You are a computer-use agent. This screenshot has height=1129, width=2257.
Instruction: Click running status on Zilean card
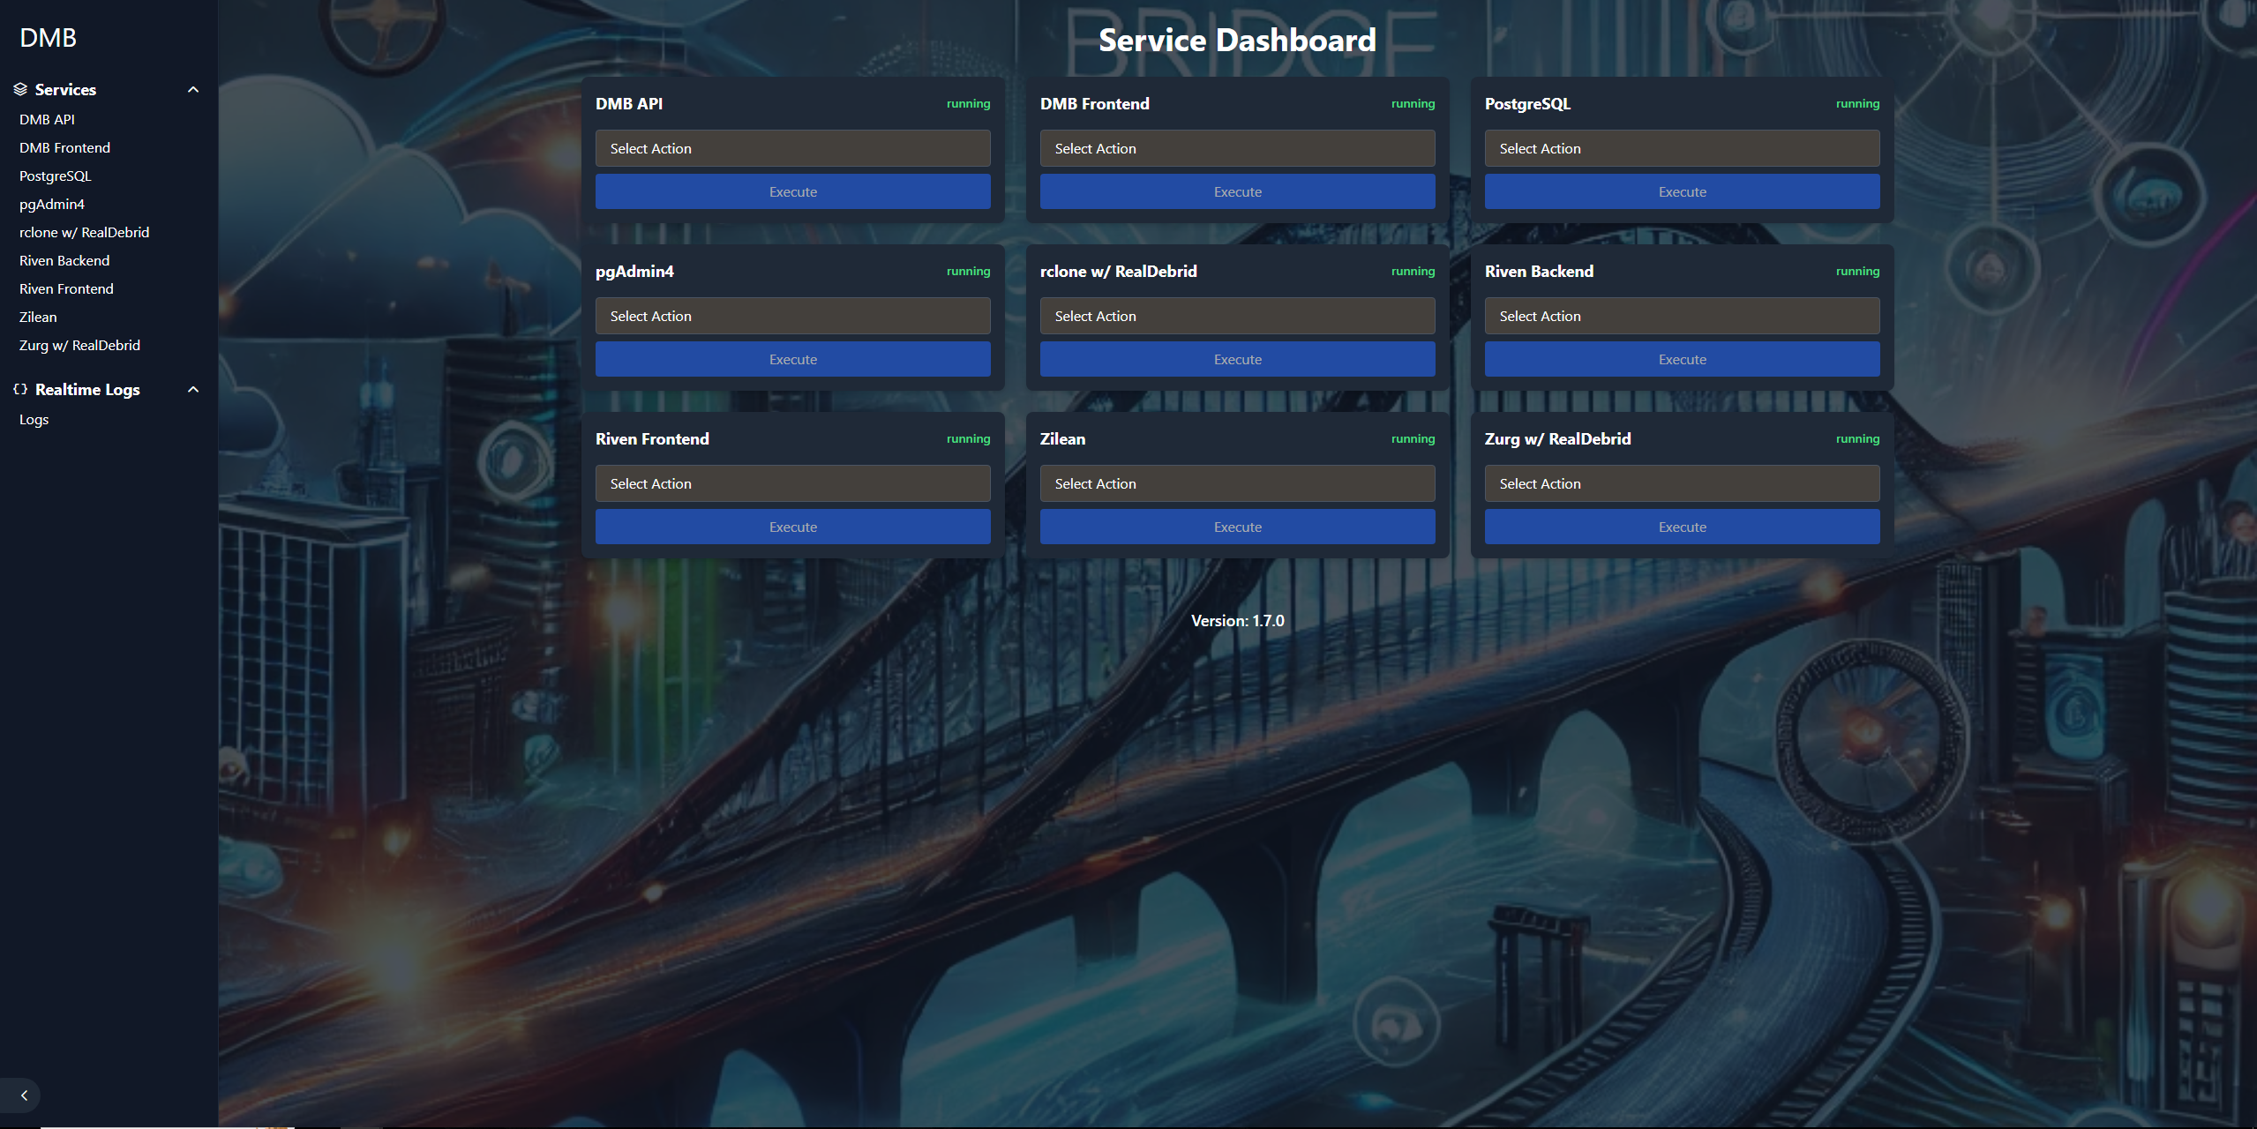click(x=1413, y=438)
